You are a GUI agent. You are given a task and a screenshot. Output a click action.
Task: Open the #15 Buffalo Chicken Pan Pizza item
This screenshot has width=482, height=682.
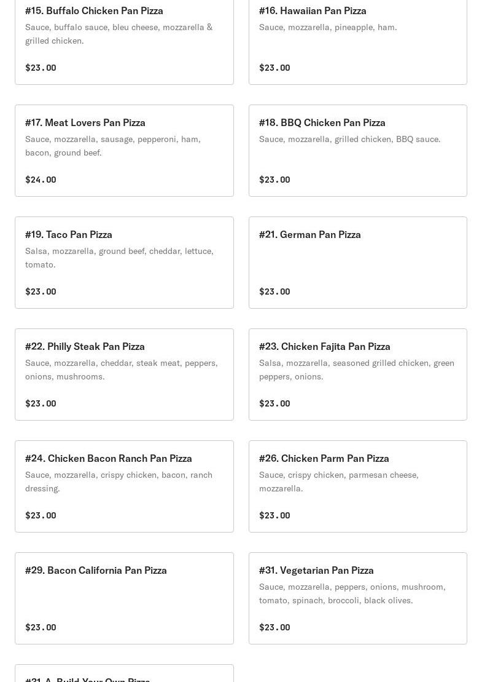(x=124, y=38)
